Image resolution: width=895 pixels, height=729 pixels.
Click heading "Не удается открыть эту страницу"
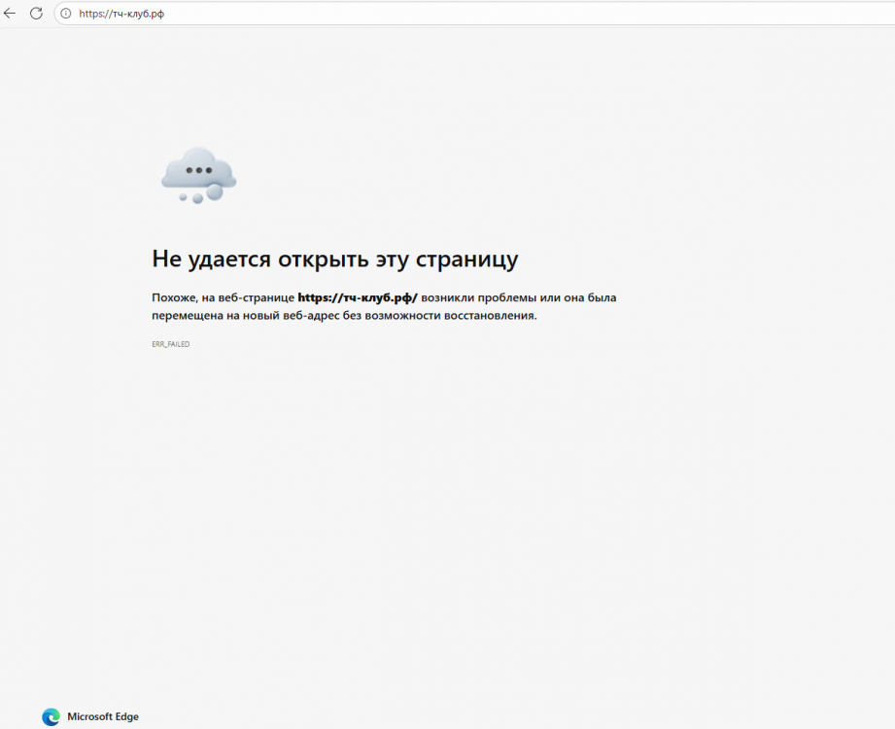click(334, 259)
